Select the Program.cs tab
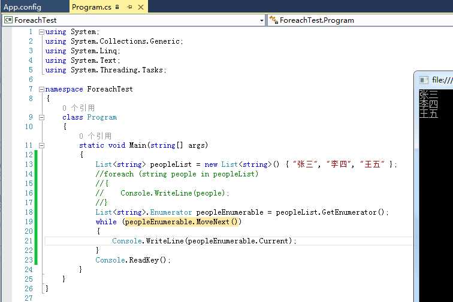Viewport: 453px width, 302px height. tap(91, 7)
